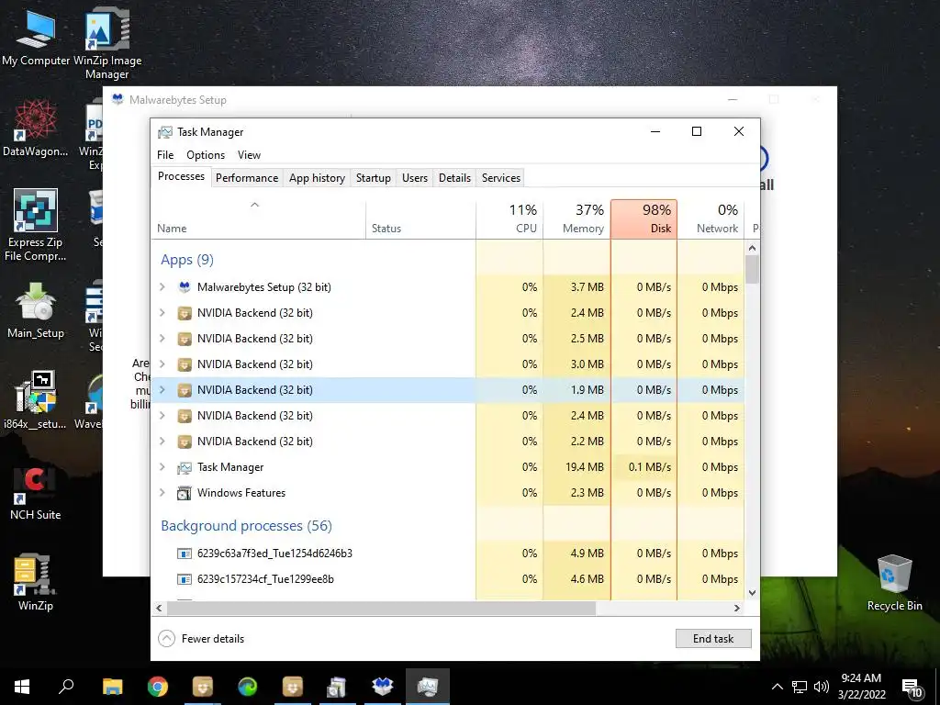Minimize the Malwarebytes Setup window
The image size is (940, 705).
[x=733, y=99]
